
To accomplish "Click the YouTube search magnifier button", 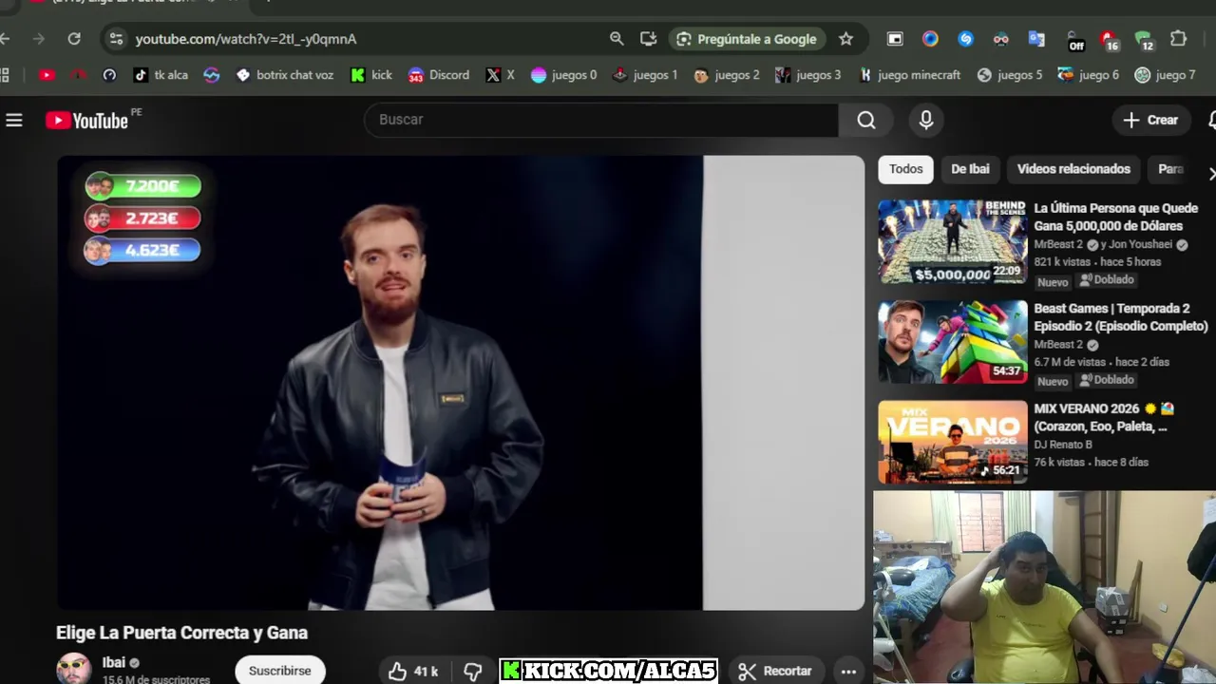I will click(x=866, y=120).
